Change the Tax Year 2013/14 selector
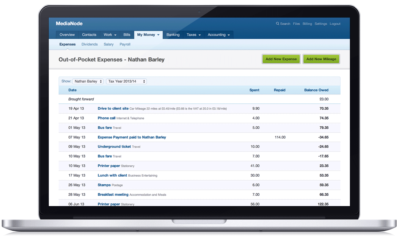Viewport: 399px width, 237px height. [126, 81]
